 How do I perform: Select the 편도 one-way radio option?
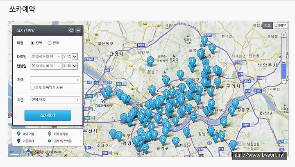(x=50, y=43)
